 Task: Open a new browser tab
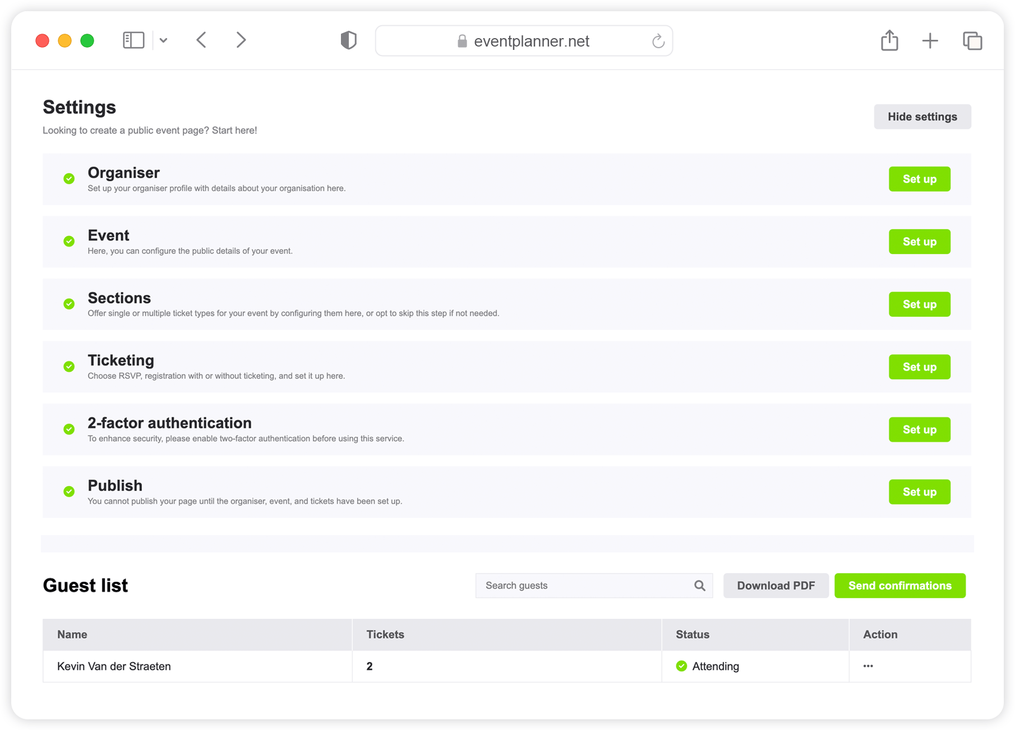930,40
